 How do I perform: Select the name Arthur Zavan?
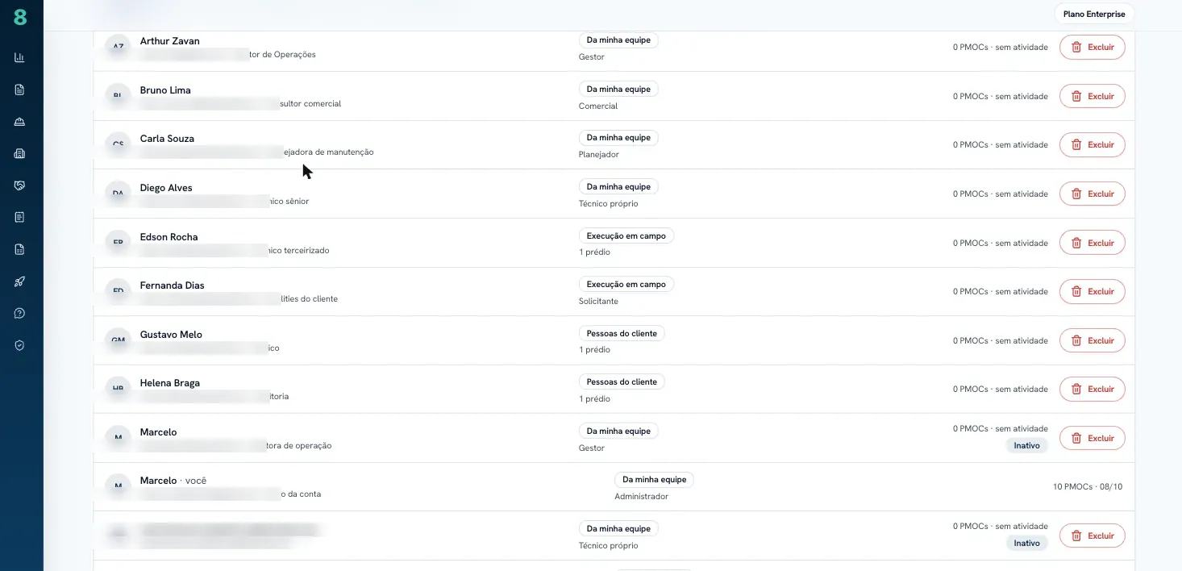tap(170, 41)
